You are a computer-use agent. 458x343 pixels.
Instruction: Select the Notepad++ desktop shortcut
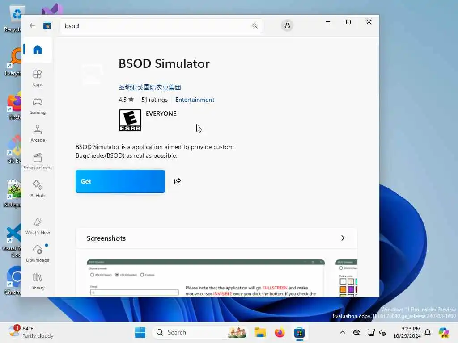pos(13,193)
